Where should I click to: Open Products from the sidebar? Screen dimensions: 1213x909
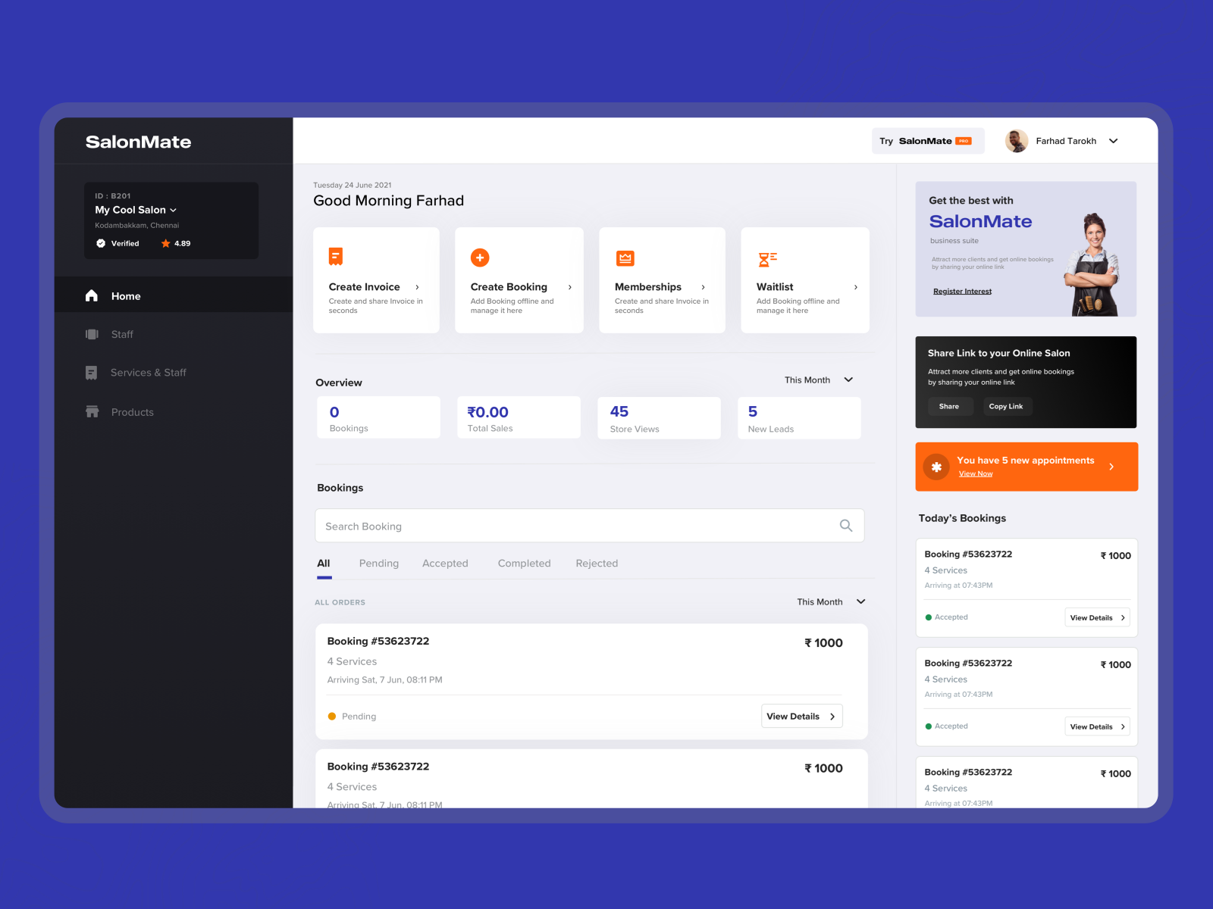click(x=92, y=411)
